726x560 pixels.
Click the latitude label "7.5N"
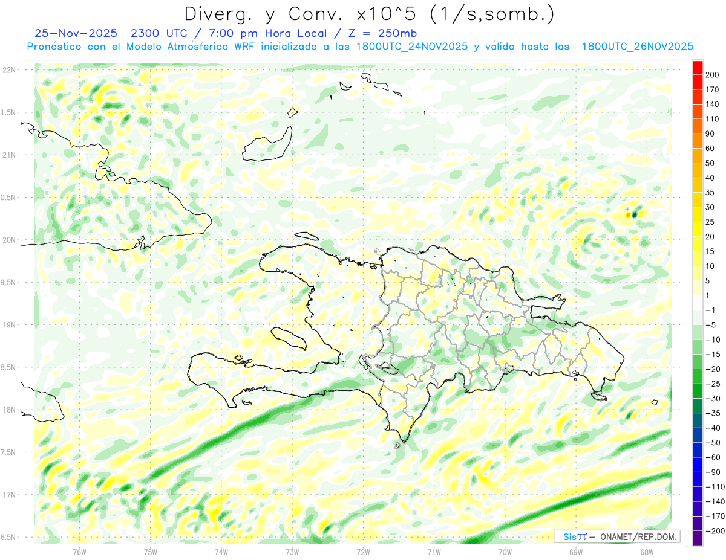8,452
